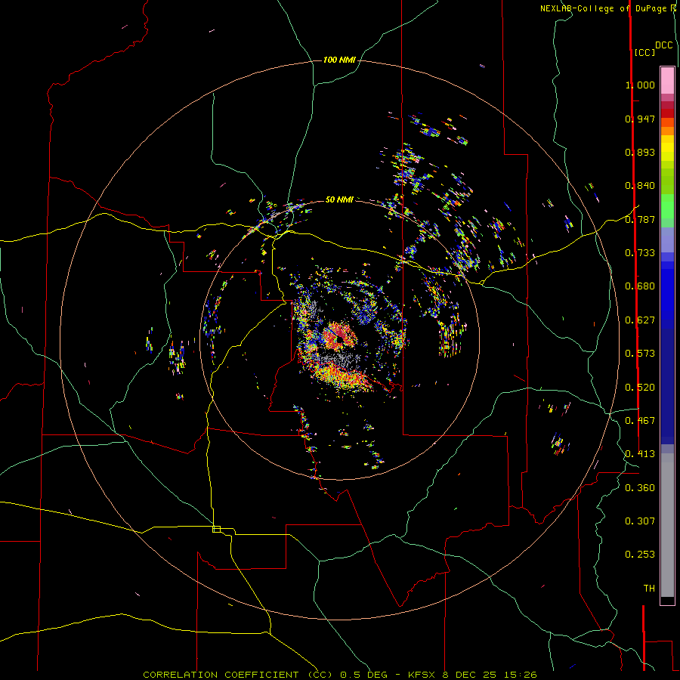Click the lavender segment of color bar
680x680 pixels.
pyautogui.click(x=667, y=240)
